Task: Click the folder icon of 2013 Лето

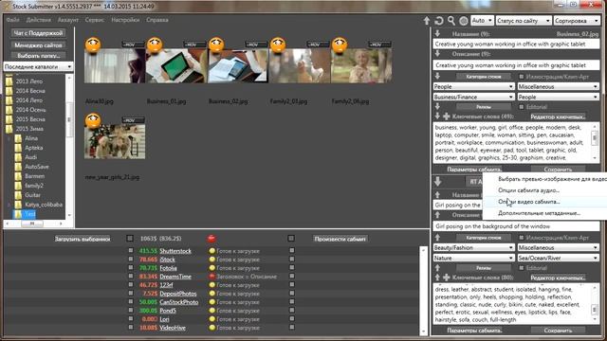Action: coord(9,81)
